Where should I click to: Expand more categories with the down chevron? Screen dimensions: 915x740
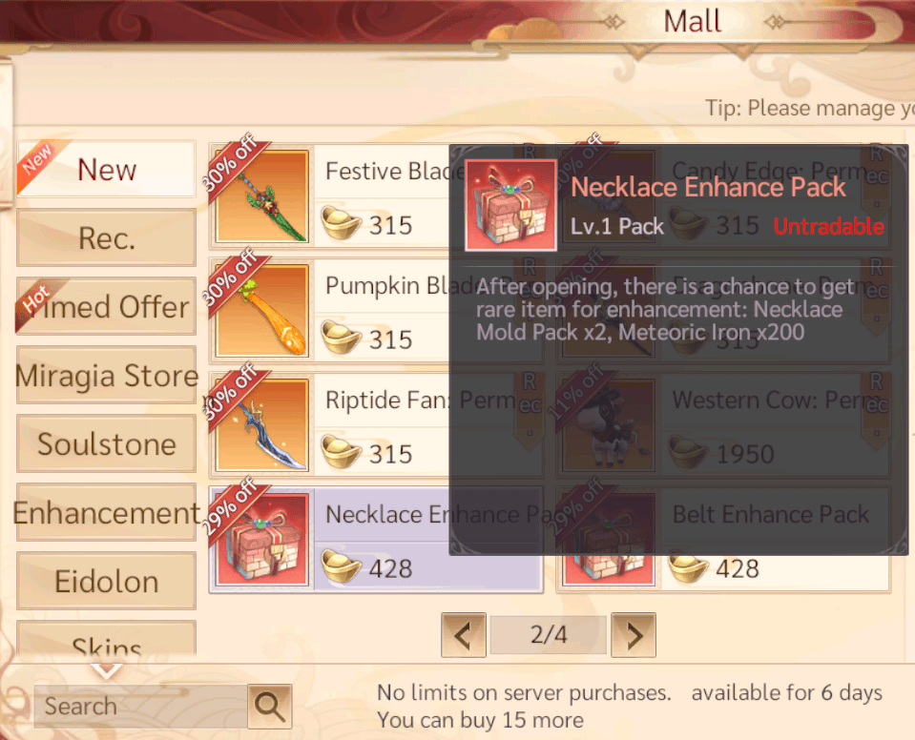click(x=107, y=670)
